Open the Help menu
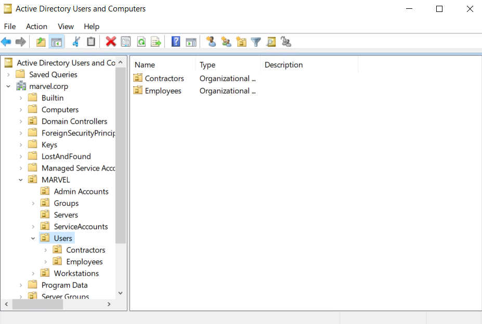Screen dimensions: 482x324 click(92, 27)
